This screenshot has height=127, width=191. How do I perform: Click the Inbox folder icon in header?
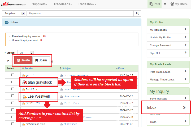pyautogui.click(x=7, y=22)
